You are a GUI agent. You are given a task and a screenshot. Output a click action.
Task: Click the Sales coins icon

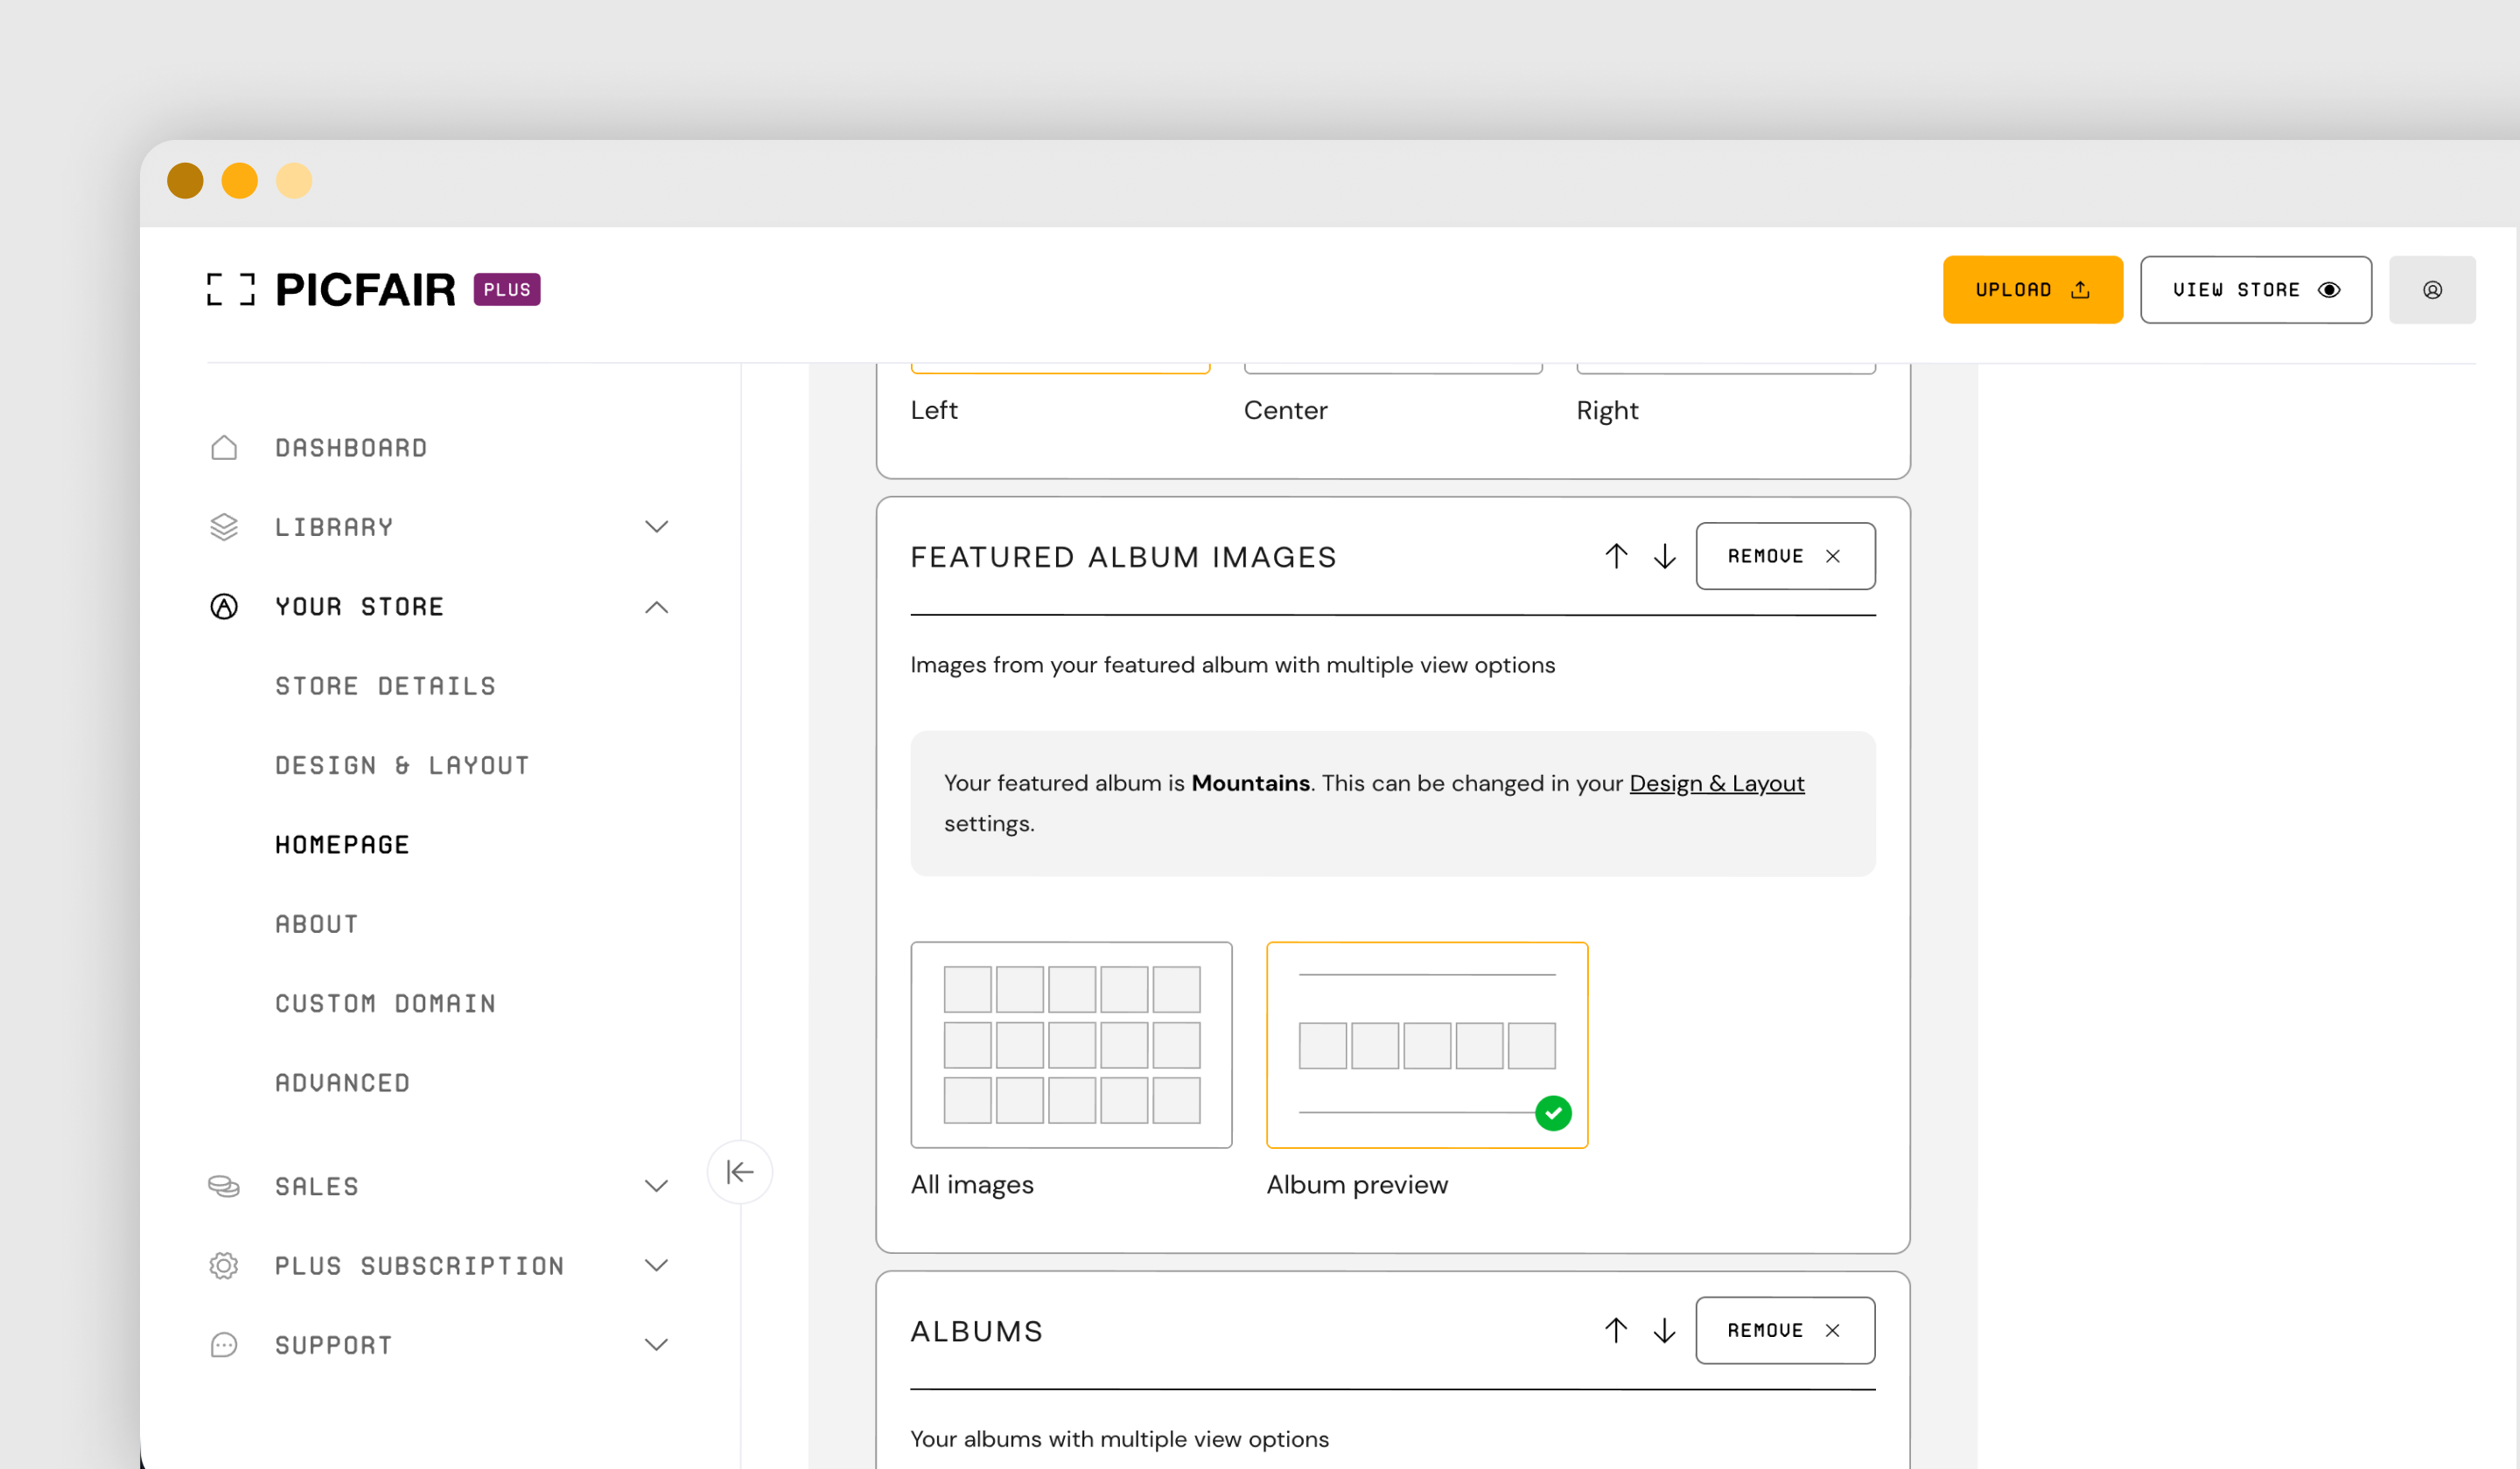[x=224, y=1187]
